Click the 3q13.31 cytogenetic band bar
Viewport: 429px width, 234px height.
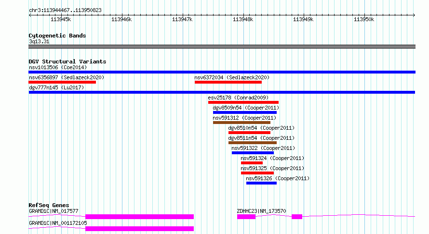tap(222, 47)
